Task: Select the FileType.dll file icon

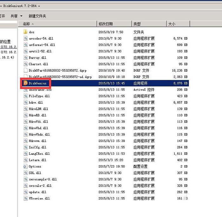Action: [x=25, y=96]
